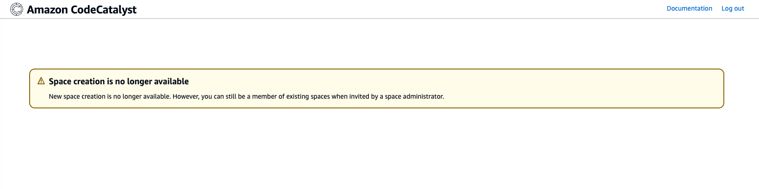Screen dimensions: 759x189
Task: Click the CodeCatalyst circular logo icon
Action: click(x=17, y=9)
